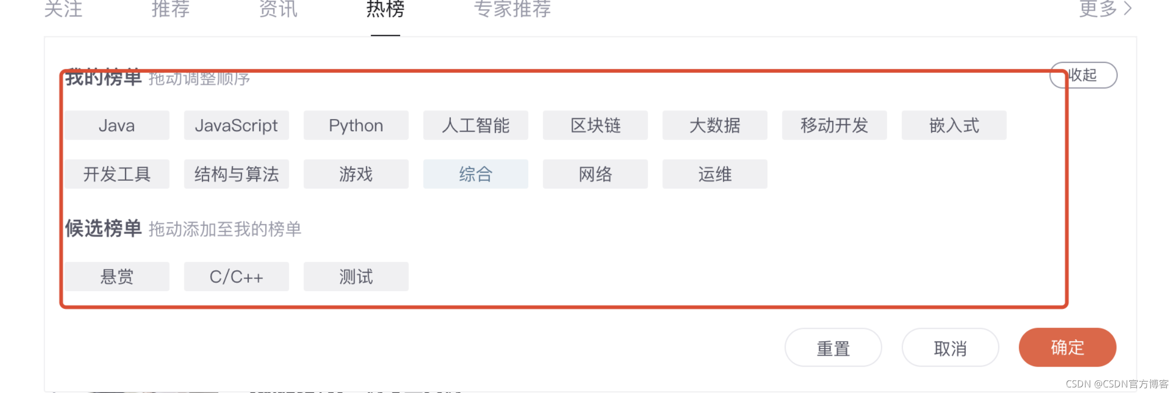Screen dimensions: 1176x393
Task: Expand 更多 with chevron arrow
Action: click(1105, 9)
